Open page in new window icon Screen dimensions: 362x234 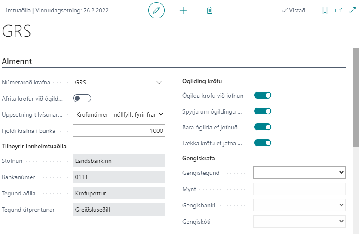pyautogui.click(x=338, y=10)
